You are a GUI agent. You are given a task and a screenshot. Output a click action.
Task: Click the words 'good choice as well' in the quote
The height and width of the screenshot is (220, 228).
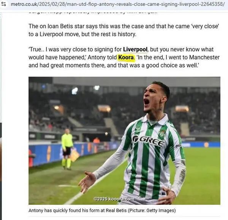coord(172,65)
